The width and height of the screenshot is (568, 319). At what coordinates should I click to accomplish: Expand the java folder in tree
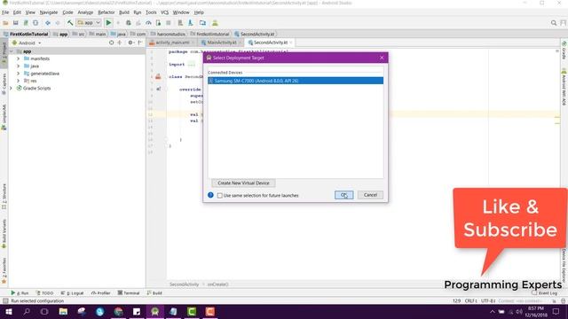pos(18,66)
